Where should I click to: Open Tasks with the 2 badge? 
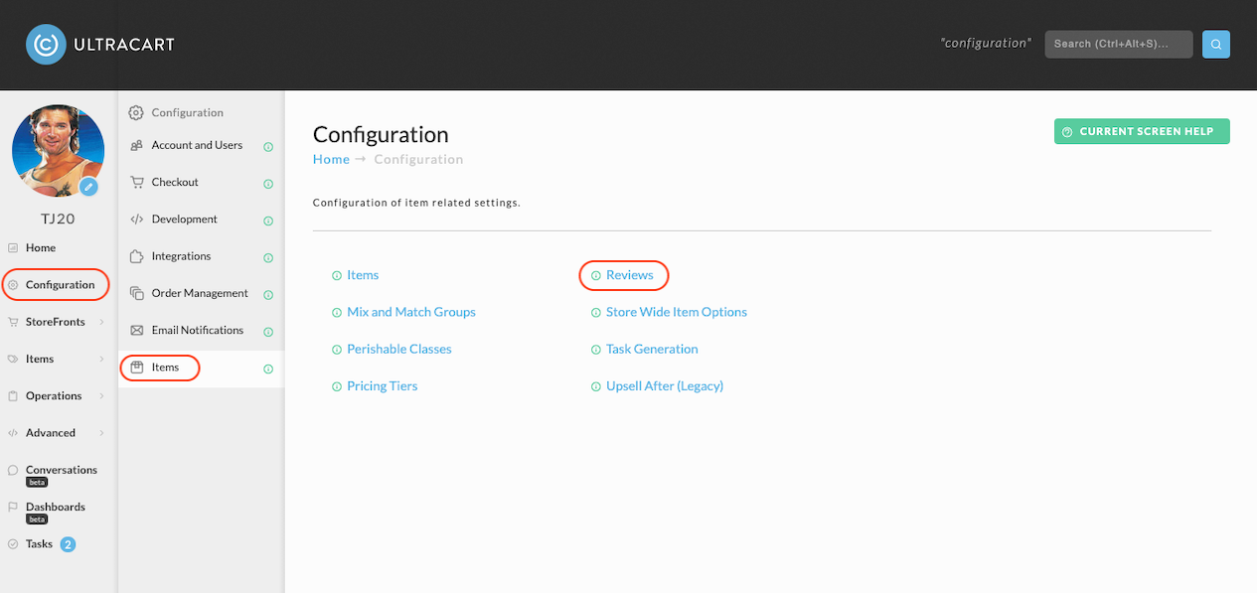[x=40, y=544]
